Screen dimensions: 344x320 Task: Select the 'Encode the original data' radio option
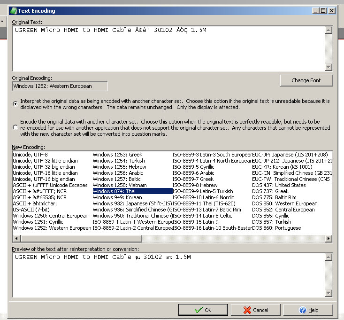point(15,128)
